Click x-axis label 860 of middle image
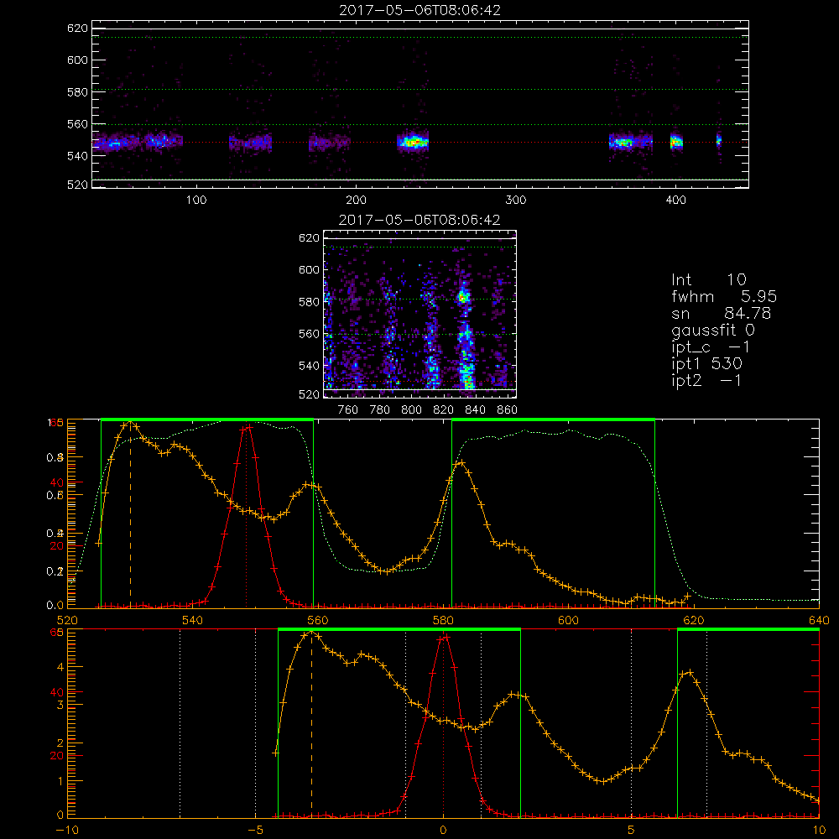 (507, 410)
